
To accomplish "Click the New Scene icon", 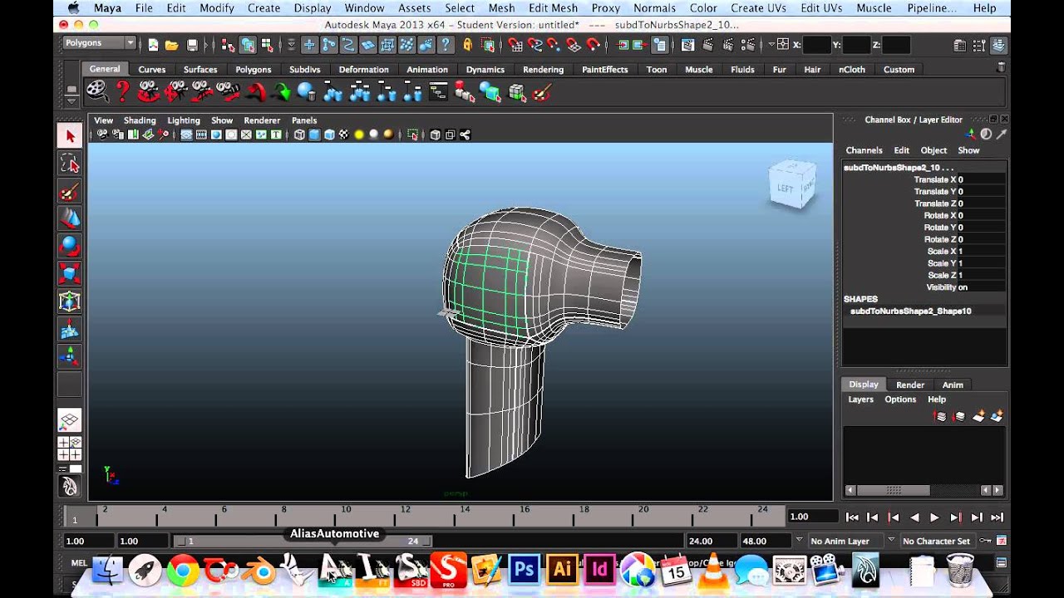I will point(154,45).
